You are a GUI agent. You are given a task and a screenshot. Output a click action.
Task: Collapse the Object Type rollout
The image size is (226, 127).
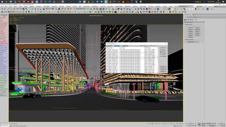[189, 24]
